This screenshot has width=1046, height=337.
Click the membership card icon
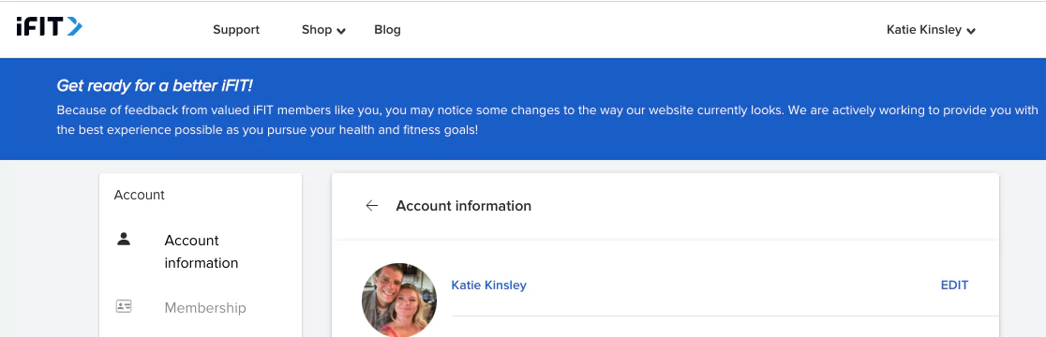tap(124, 306)
